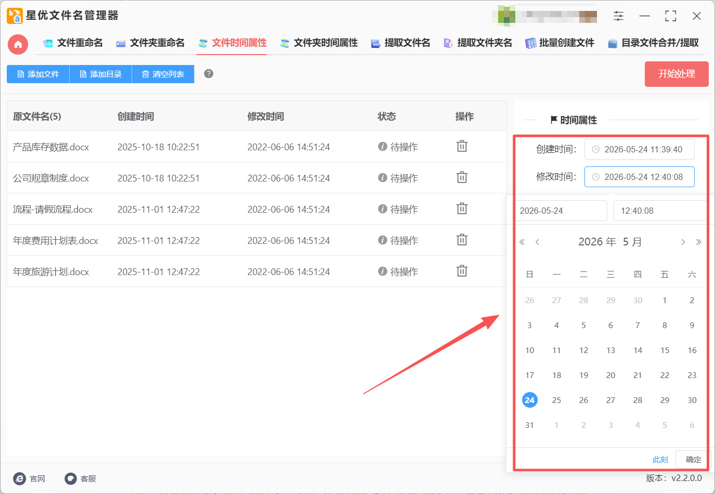Select file row 年度旅游计划.docx
715x494 pixels.
point(256,271)
